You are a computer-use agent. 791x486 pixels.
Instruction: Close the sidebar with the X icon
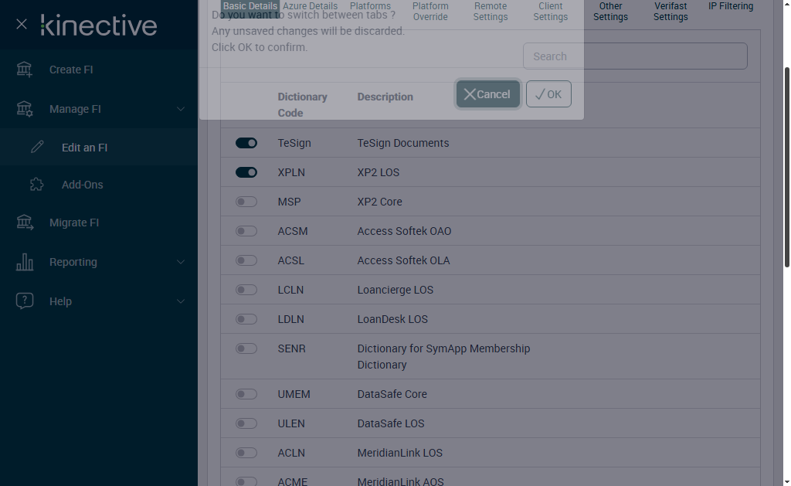pyautogui.click(x=21, y=24)
